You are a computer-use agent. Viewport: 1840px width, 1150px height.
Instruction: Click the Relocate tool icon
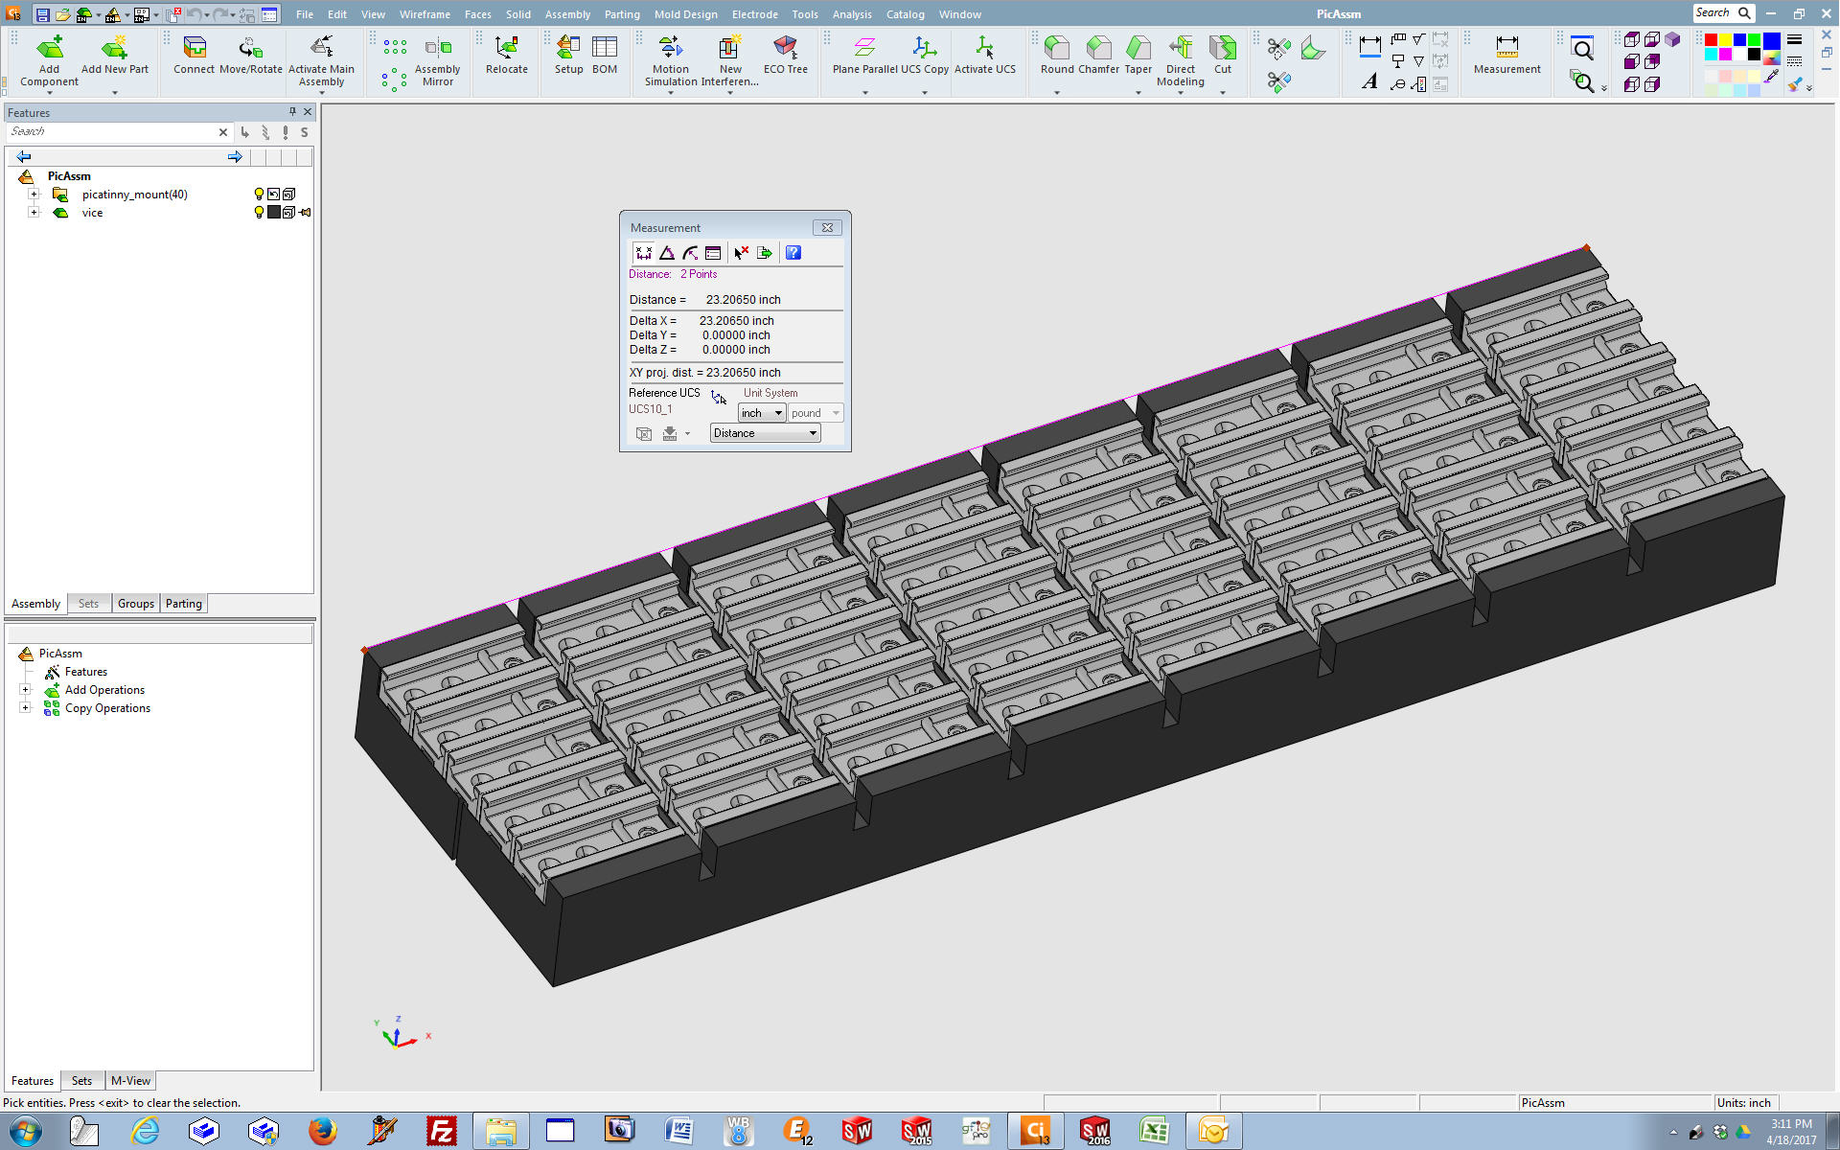(506, 48)
